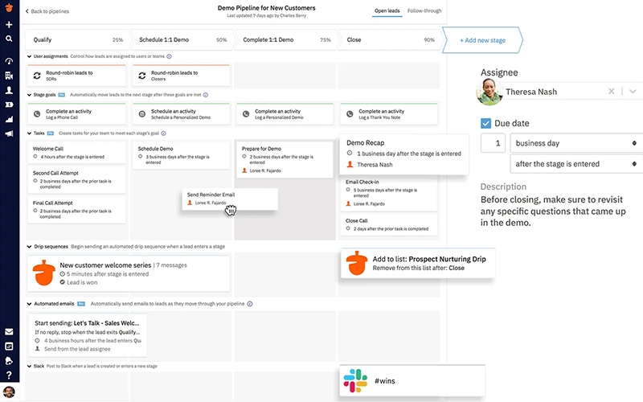Open the Second Call Attempt task card
The width and height of the screenshot is (643, 402).
point(76,179)
